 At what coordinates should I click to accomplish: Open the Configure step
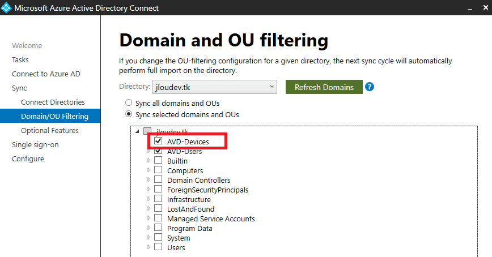point(28,159)
